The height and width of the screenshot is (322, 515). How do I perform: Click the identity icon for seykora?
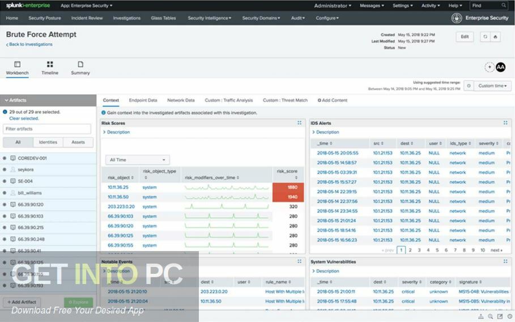[13, 170]
